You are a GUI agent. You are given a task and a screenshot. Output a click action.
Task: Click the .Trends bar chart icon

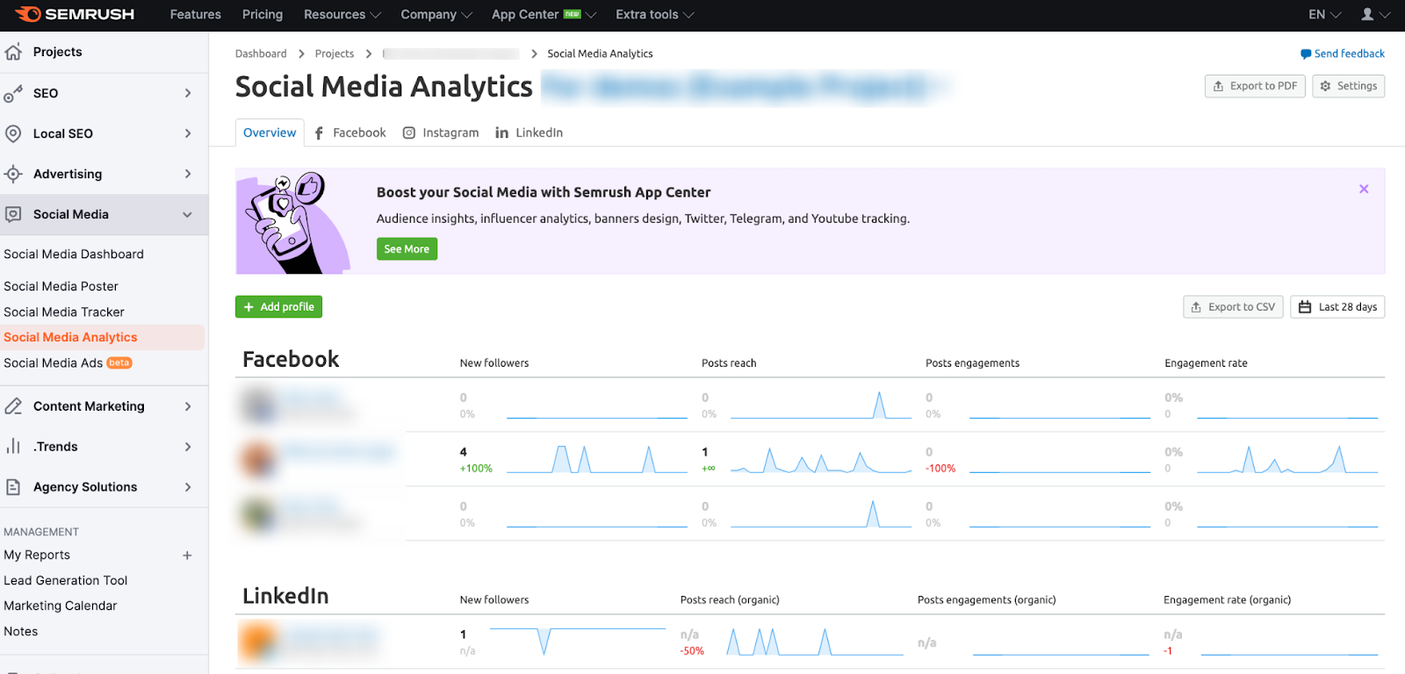[13, 447]
